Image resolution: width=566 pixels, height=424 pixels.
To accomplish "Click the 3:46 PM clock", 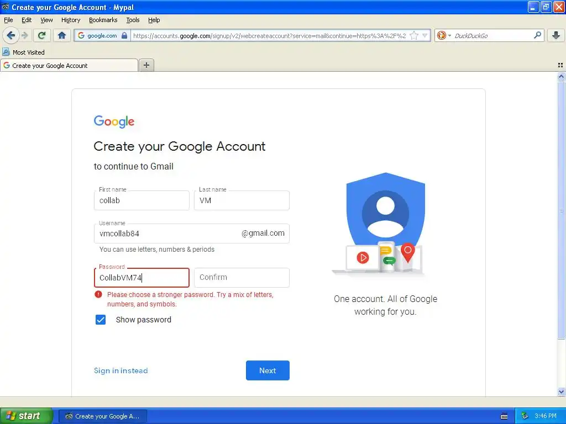I will tap(546, 416).
